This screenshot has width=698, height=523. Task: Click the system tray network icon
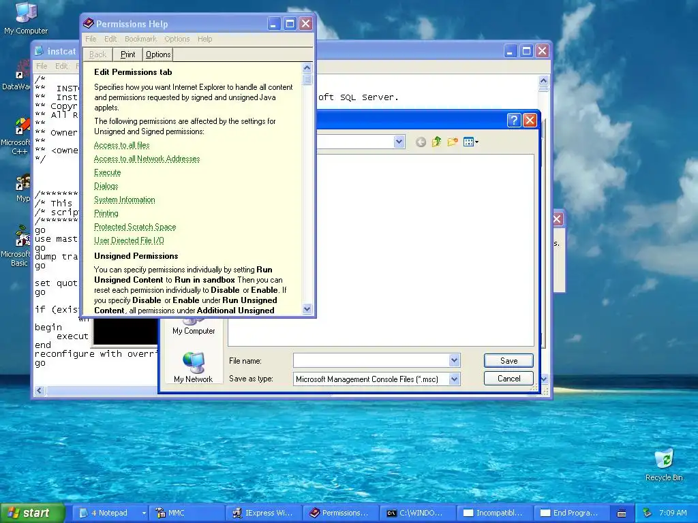click(648, 513)
